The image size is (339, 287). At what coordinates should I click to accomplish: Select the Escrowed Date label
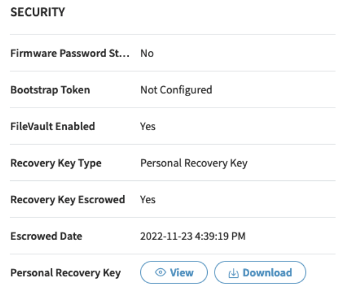point(46,236)
